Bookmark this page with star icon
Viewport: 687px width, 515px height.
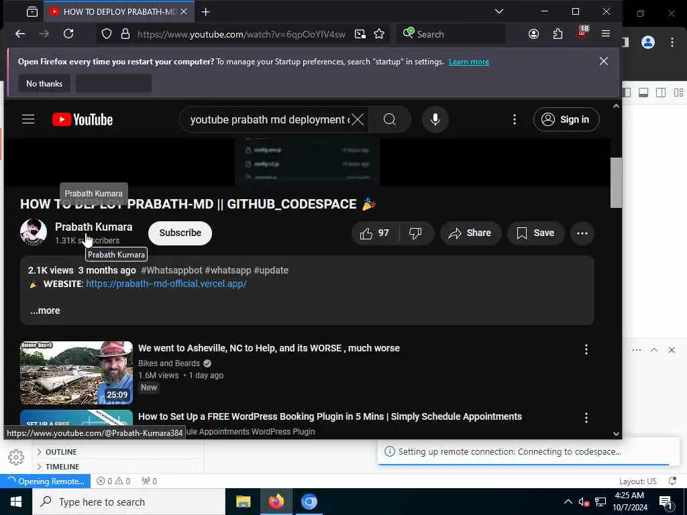coord(380,34)
